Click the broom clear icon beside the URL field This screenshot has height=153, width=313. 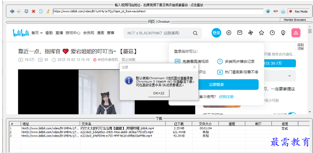click(x=48, y=11)
